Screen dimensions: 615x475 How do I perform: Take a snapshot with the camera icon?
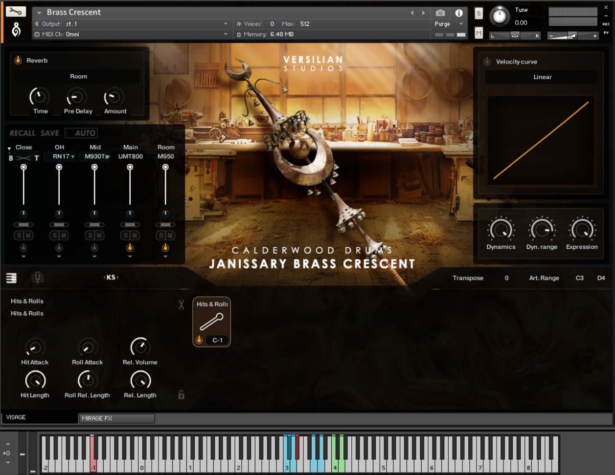point(440,13)
